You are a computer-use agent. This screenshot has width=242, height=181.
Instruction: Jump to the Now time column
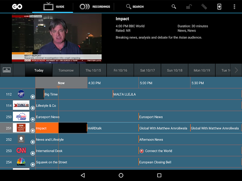pyautogui.click(x=61, y=83)
